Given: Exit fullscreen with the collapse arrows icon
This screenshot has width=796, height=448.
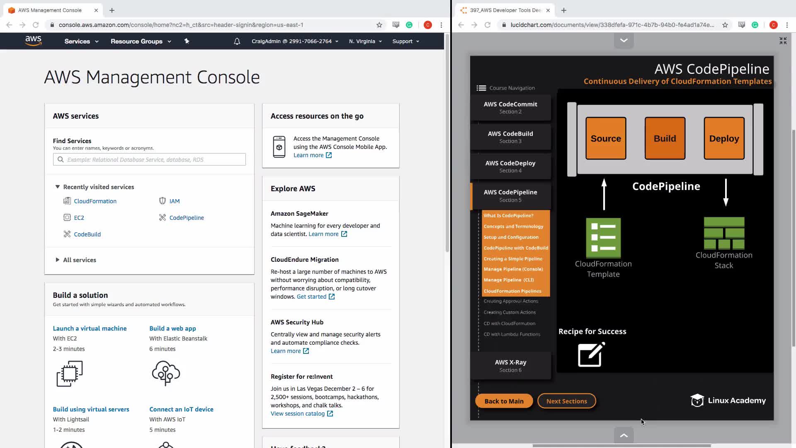Looking at the screenshot, I should (783, 41).
